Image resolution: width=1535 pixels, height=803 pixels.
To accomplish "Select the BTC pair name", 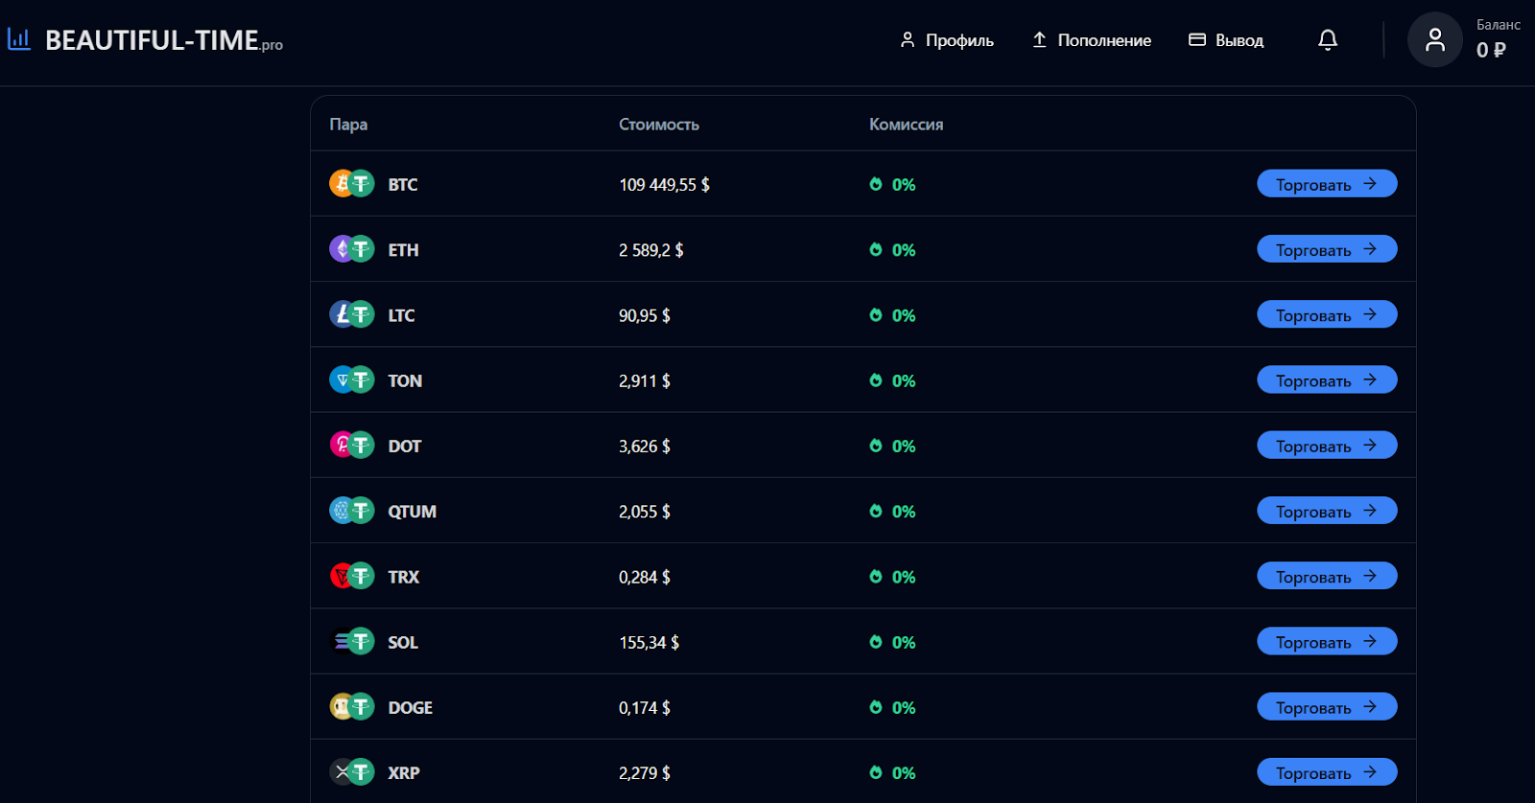I will [403, 185].
